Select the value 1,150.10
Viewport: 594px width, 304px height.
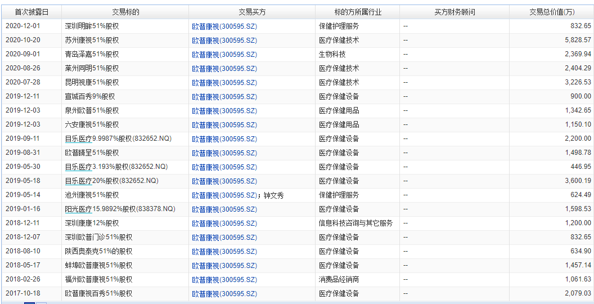(578, 124)
